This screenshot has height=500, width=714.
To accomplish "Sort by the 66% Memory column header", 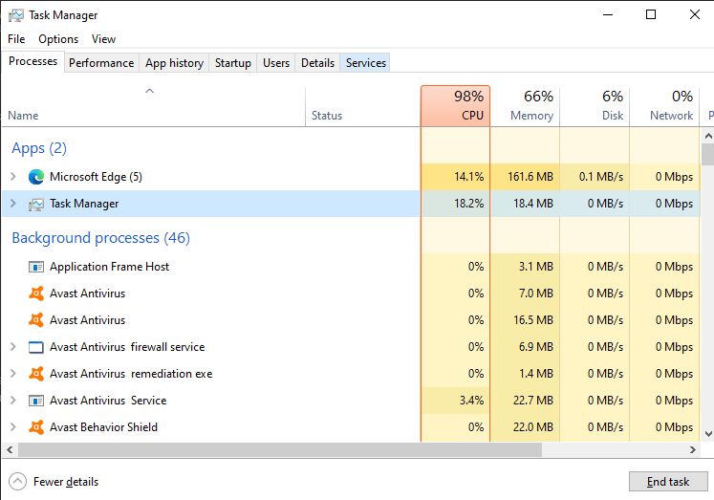I will tap(525, 106).
